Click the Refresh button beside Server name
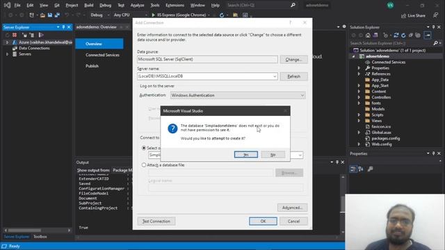Image resolution: width=445 pixels, height=250 pixels. (x=293, y=76)
